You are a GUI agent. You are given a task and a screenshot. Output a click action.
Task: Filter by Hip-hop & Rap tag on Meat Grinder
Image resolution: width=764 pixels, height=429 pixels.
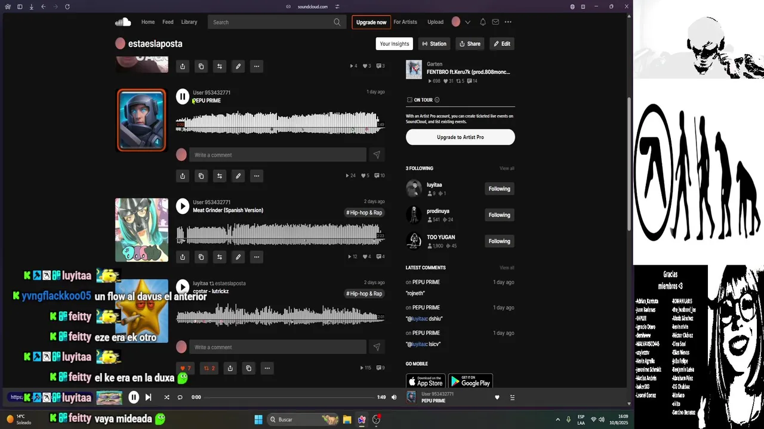click(364, 213)
